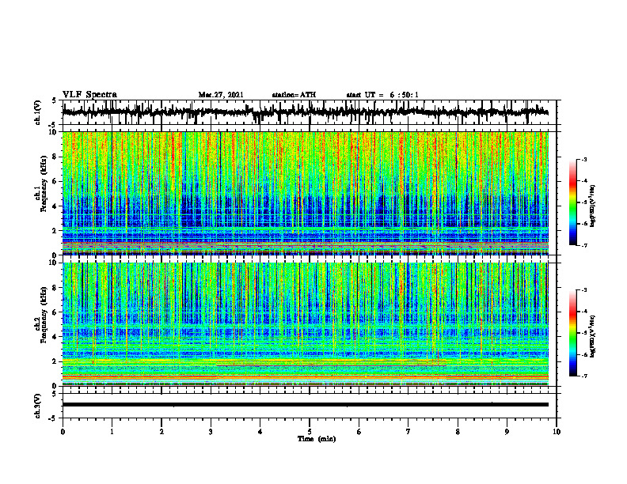
Task: Click the ch.2 colorbar "log(PSD)" unit label
Action: point(593,336)
